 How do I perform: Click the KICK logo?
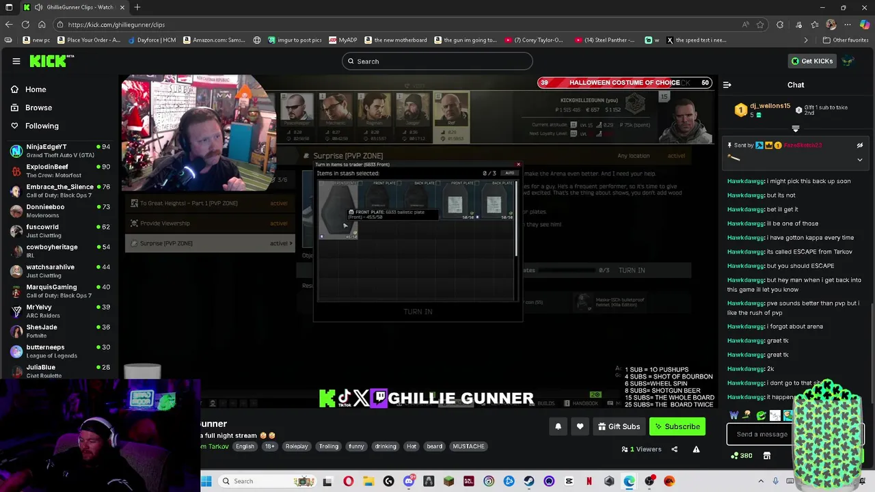pyautogui.click(x=51, y=61)
